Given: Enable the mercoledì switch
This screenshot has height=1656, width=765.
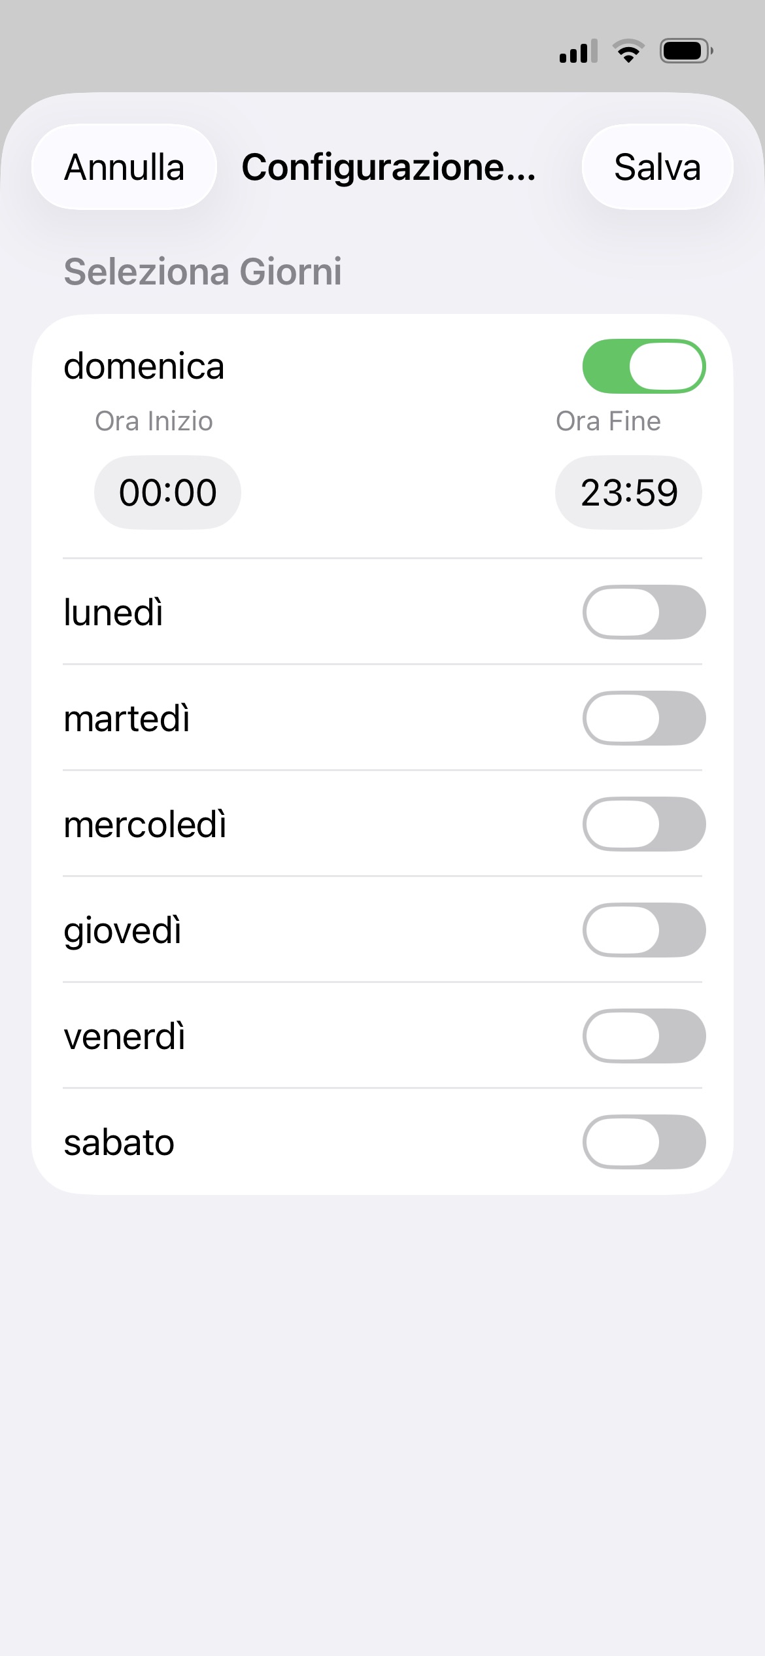Looking at the screenshot, I should pos(643,824).
